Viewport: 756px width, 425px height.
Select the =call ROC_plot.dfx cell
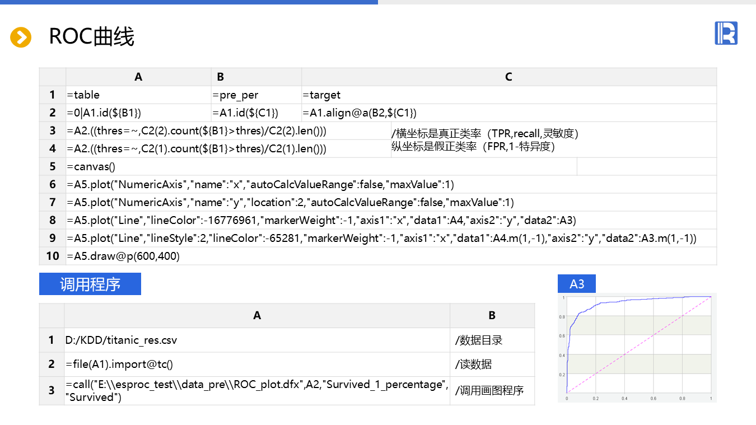coord(256,391)
